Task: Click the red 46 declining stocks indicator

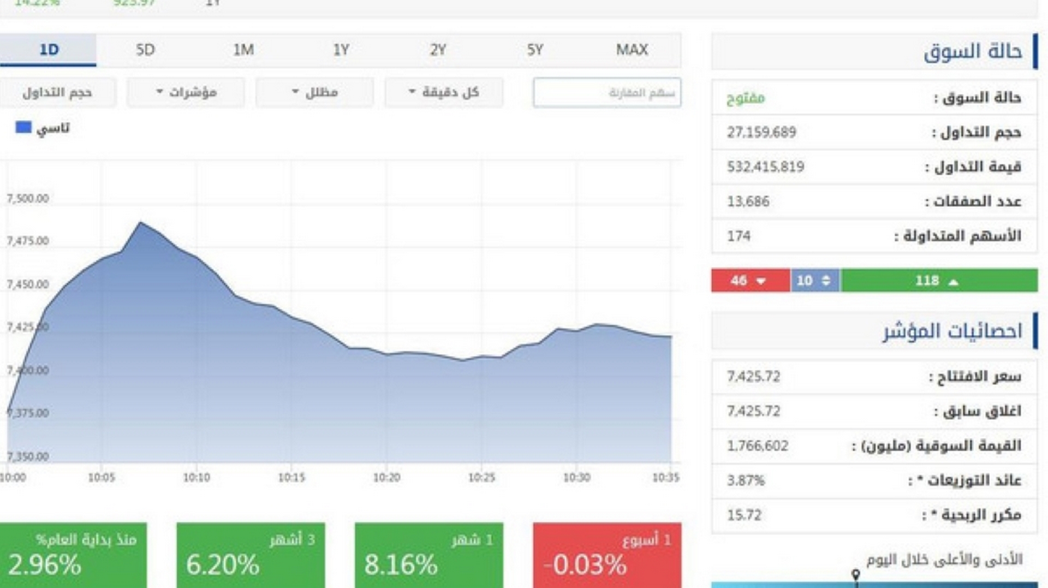Action: (x=750, y=281)
